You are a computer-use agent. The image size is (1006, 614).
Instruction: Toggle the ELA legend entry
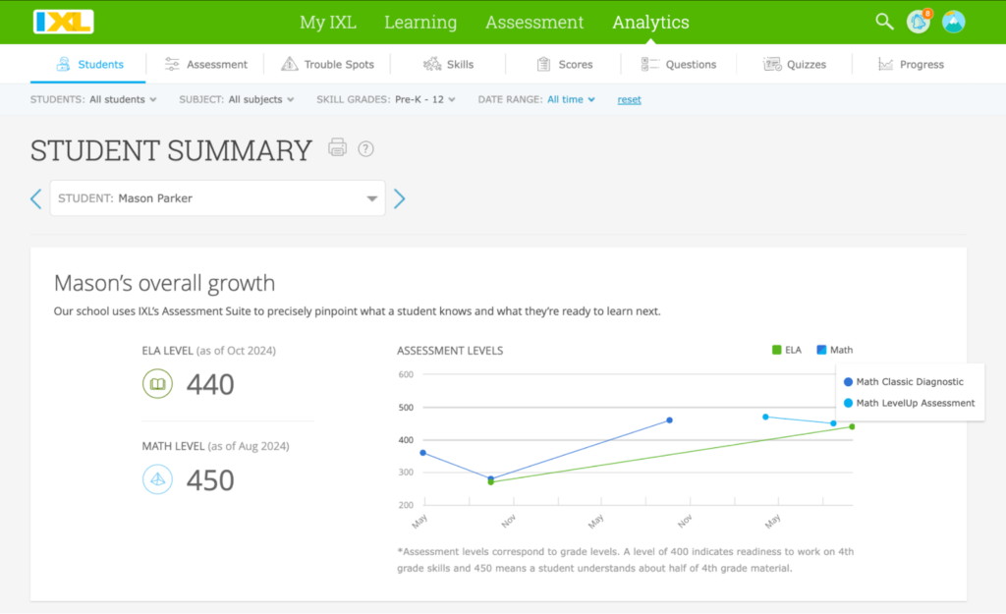pyautogui.click(x=787, y=350)
